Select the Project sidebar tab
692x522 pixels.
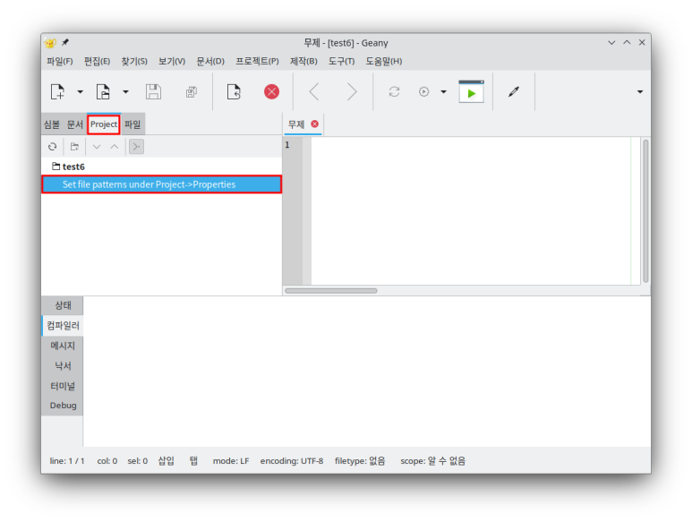pos(104,124)
